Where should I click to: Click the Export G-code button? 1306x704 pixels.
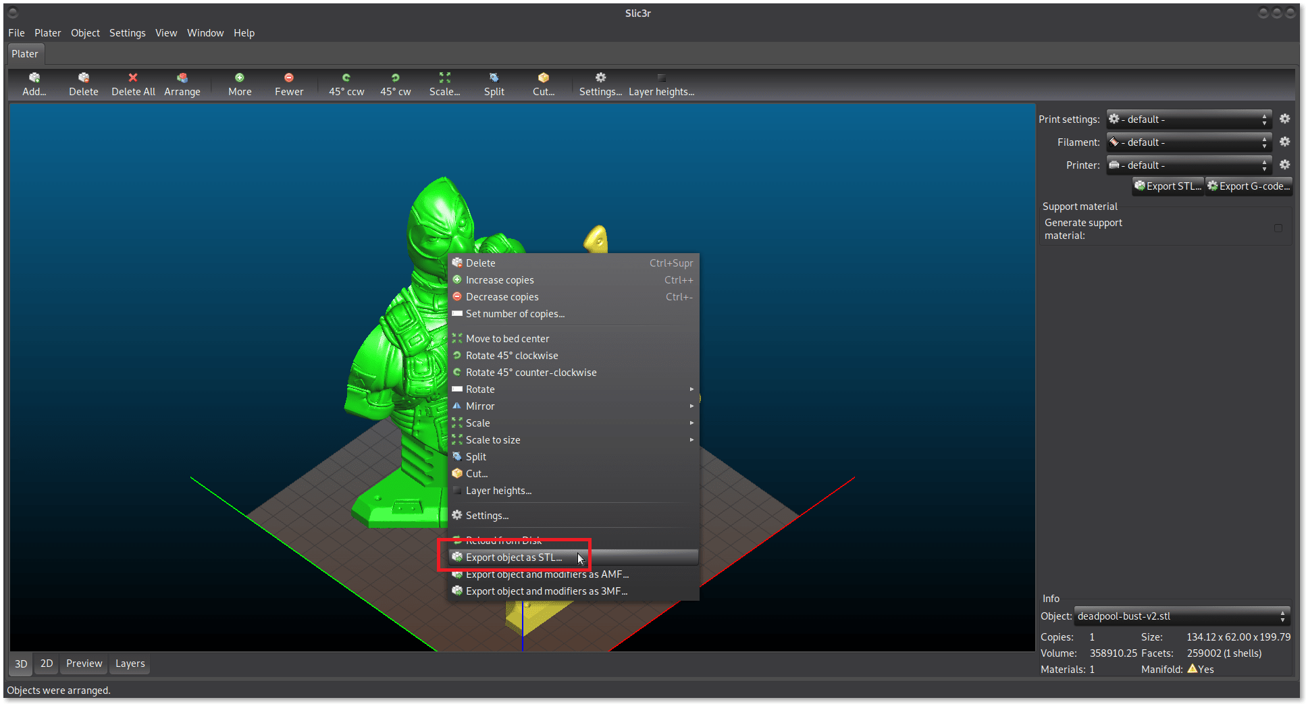point(1249,186)
